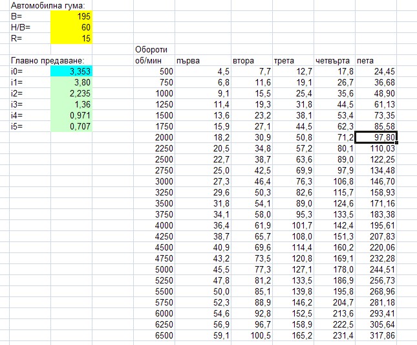
Task: Select the green i1 cell 3,80
Action: click(71, 82)
